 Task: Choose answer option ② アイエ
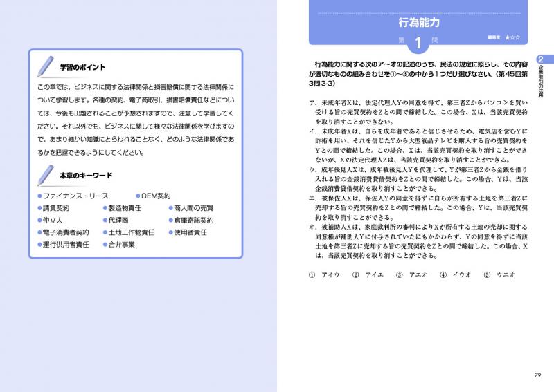pyautogui.click(x=368, y=274)
